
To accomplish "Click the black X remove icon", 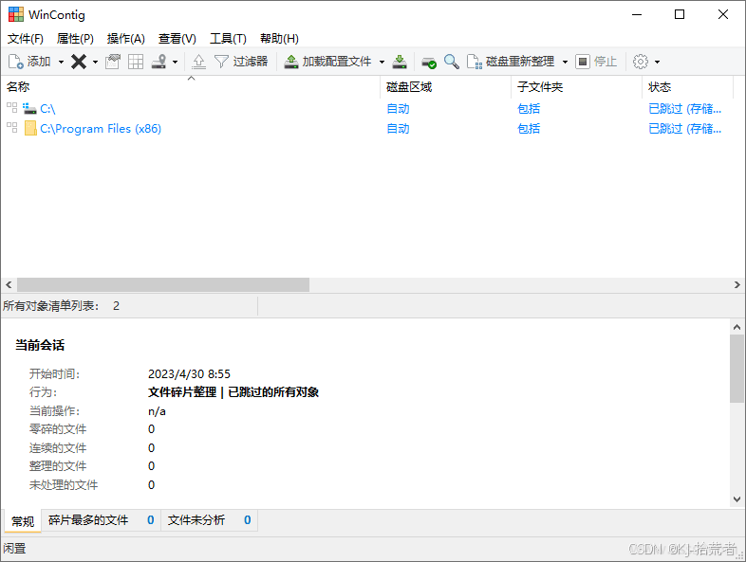I will point(79,62).
